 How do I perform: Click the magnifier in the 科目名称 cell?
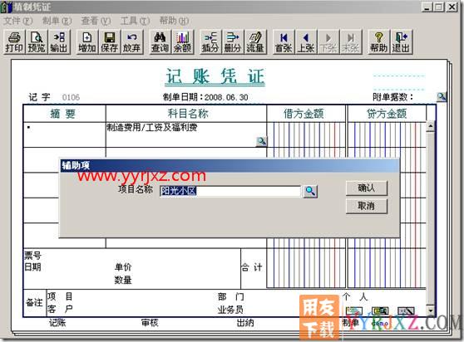[261, 142]
